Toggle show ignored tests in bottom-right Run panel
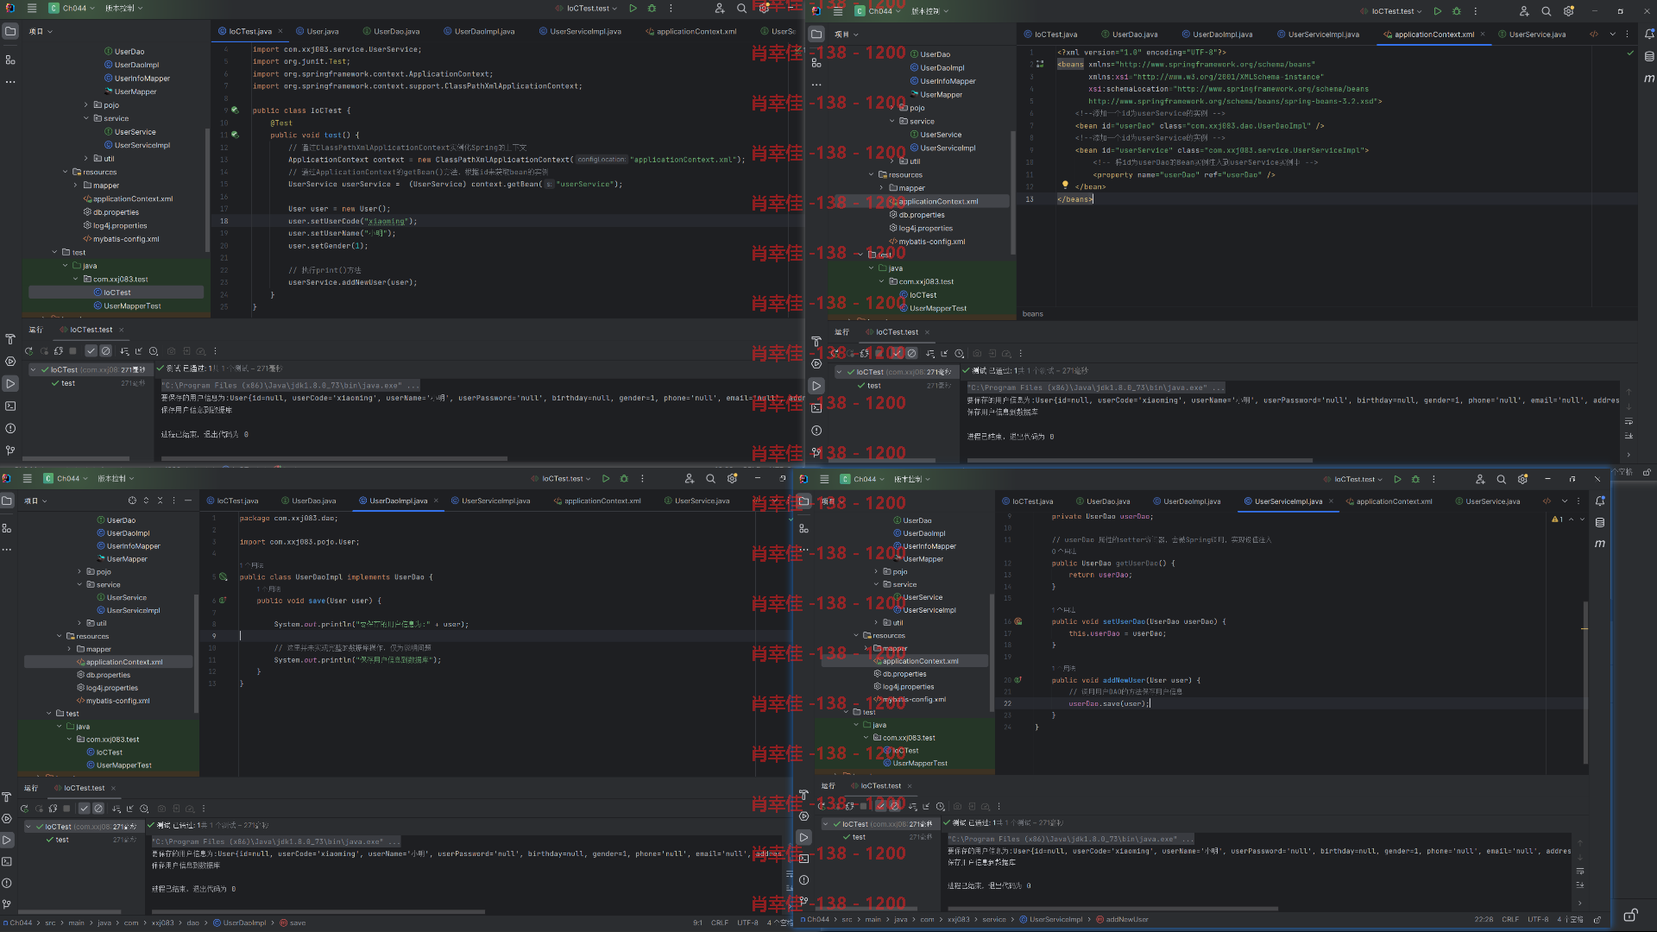The width and height of the screenshot is (1657, 932). tap(895, 807)
